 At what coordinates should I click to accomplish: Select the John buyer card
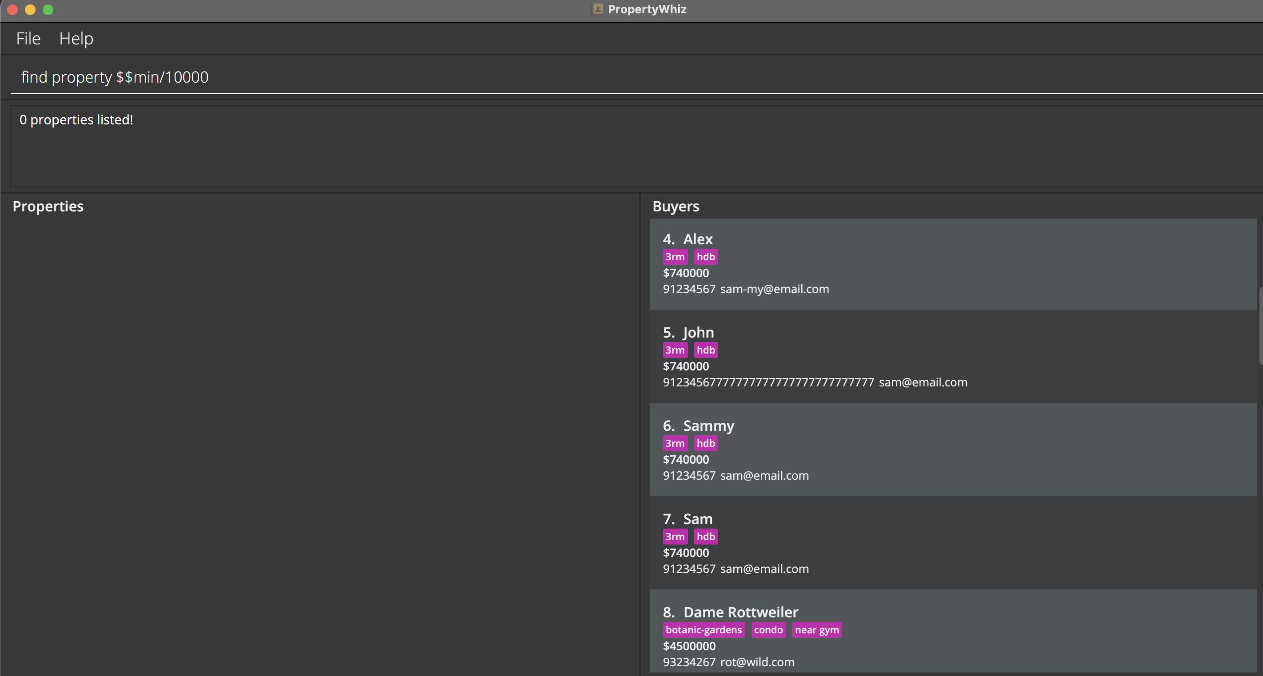point(952,356)
